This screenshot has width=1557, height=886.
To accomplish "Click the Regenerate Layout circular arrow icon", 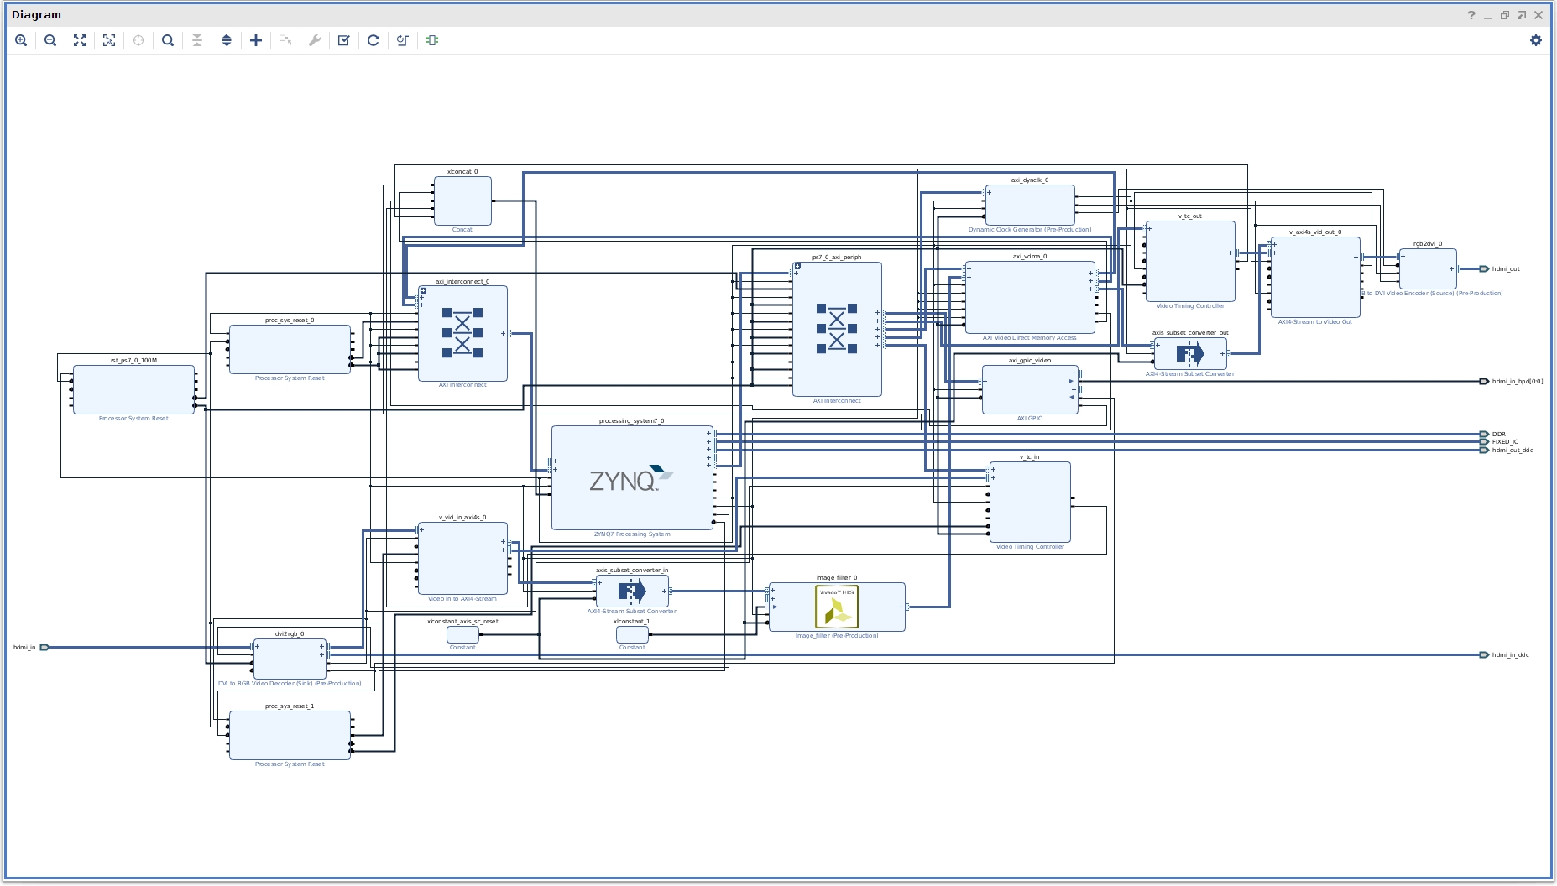I will click(x=374, y=40).
